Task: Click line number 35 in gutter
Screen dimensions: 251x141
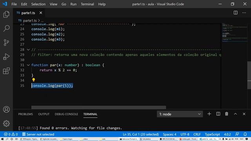Action: coord(22,86)
